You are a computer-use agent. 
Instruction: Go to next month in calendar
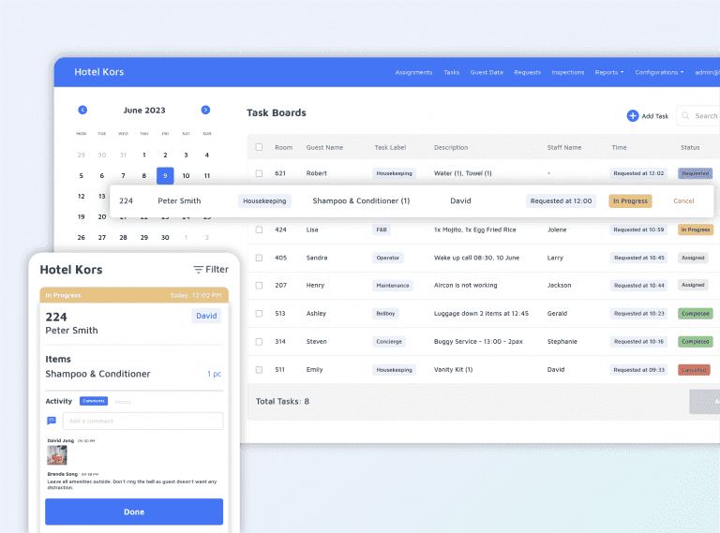tap(205, 110)
